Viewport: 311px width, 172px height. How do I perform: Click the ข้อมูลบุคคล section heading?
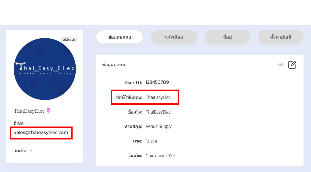pos(113,64)
